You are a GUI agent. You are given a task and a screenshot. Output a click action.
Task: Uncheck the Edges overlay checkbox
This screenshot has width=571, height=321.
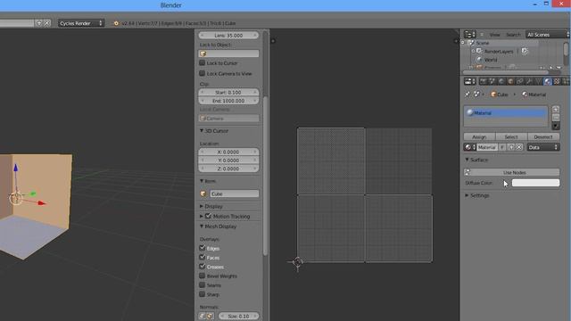point(203,248)
